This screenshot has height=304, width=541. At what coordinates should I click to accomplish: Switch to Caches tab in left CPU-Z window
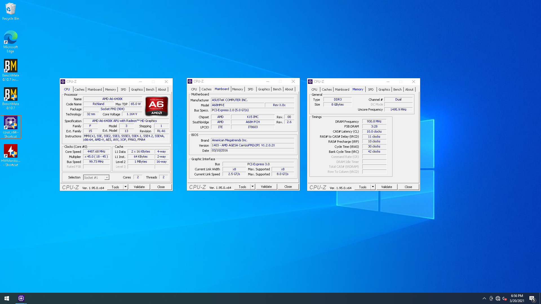pyautogui.click(x=79, y=90)
